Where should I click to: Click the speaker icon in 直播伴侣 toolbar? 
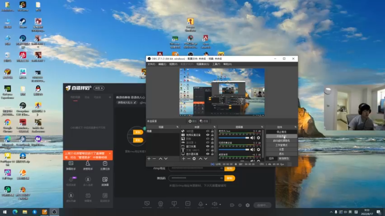(214, 204)
